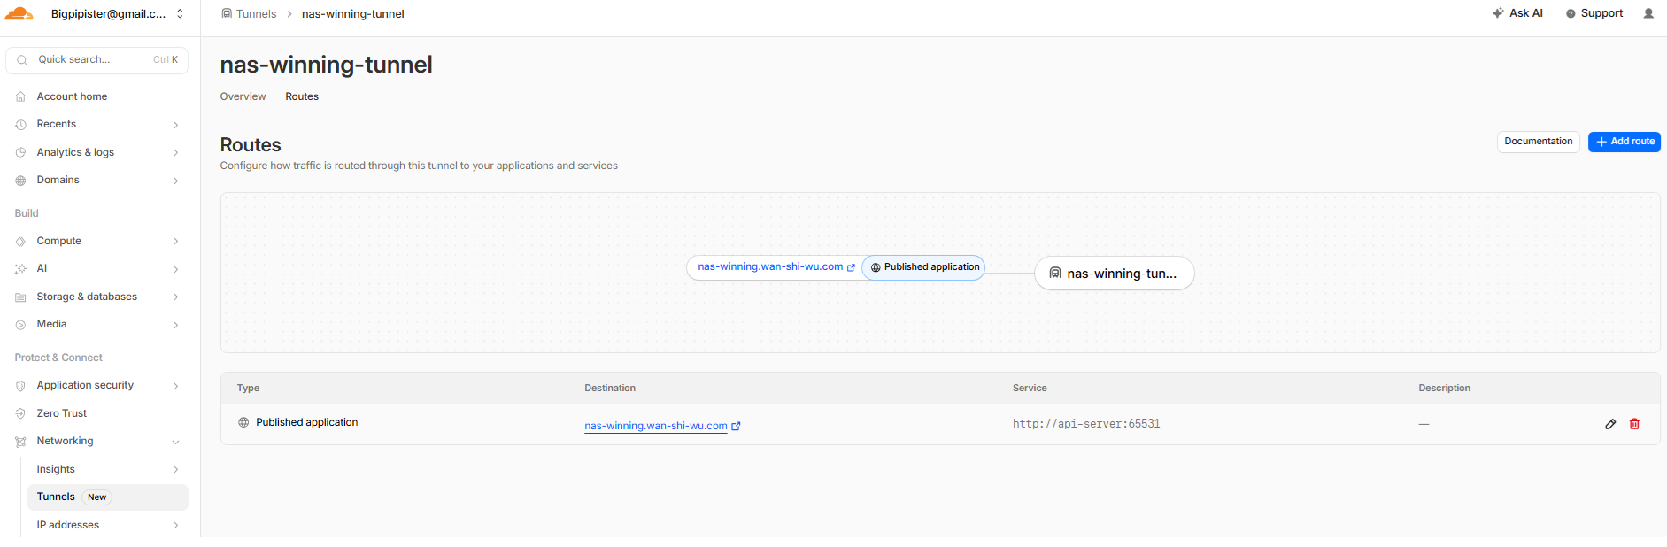
Task: Go to Tunnels breadcrumb link
Action: pyautogui.click(x=255, y=14)
